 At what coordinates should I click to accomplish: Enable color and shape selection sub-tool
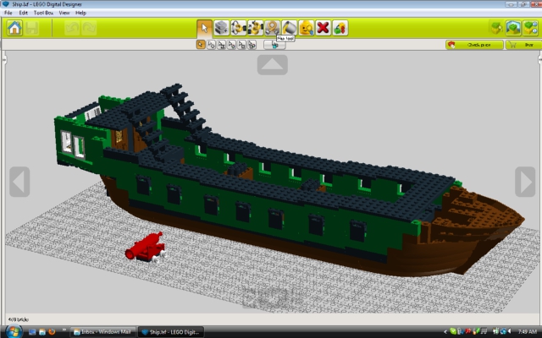pyautogui.click(x=252, y=45)
